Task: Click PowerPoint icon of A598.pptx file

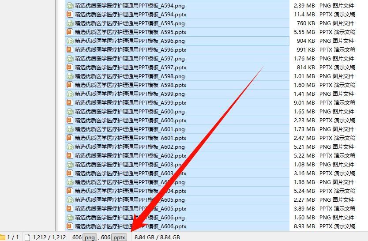Action: tap(70, 85)
